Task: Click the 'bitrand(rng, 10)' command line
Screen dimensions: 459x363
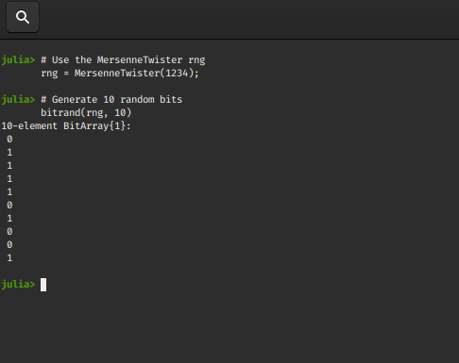Action: click(x=86, y=112)
